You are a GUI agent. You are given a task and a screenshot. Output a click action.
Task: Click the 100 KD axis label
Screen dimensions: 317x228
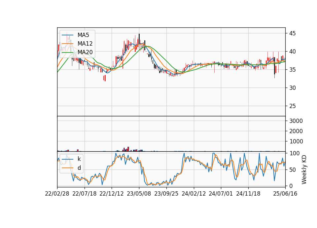295,153
